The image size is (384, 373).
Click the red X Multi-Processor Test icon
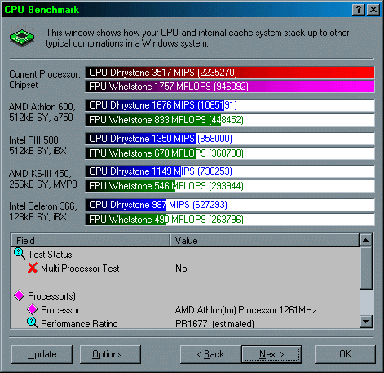point(33,268)
